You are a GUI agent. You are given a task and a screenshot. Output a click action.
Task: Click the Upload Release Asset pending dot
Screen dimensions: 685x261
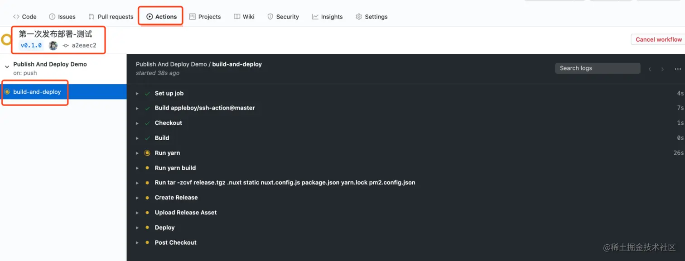point(147,213)
